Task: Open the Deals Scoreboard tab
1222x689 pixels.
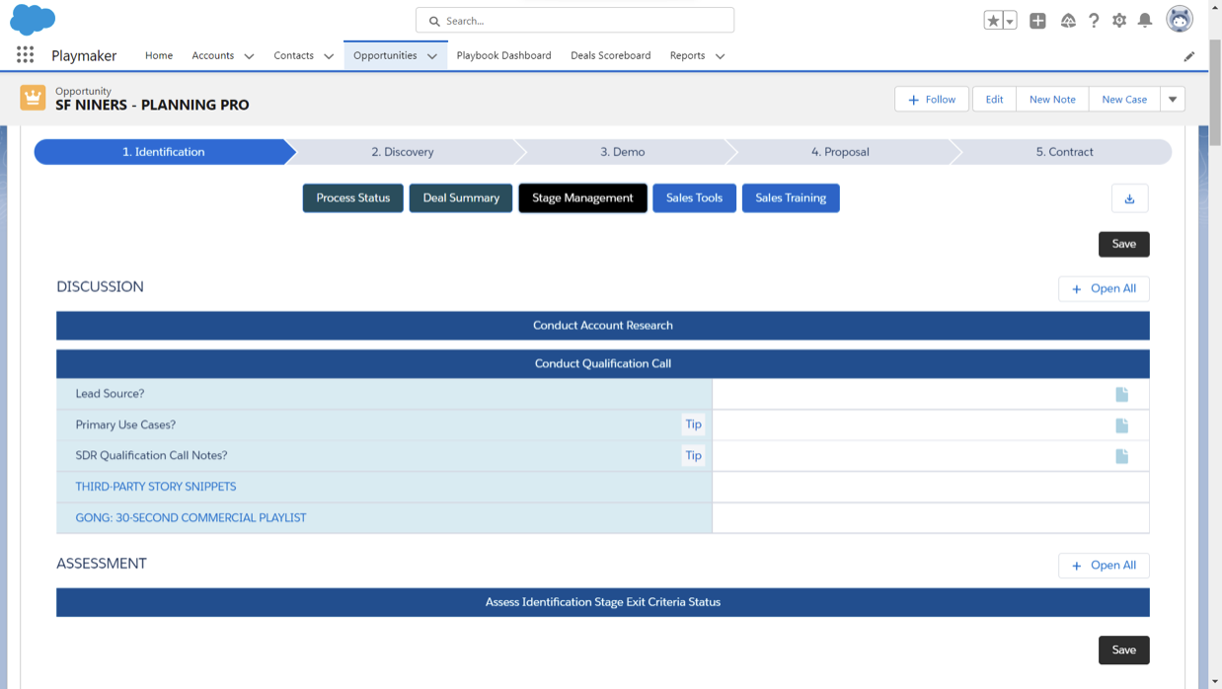Action: point(610,55)
